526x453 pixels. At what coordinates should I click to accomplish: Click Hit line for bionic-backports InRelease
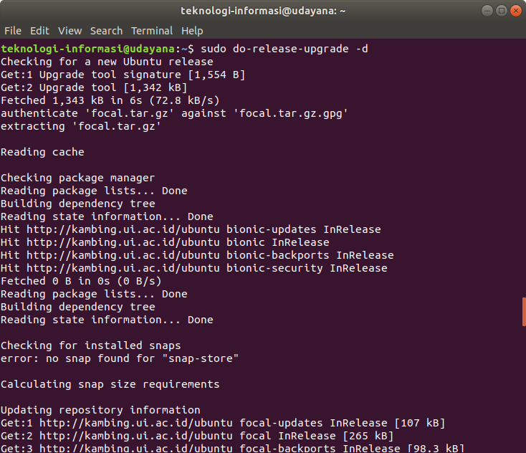tap(197, 256)
